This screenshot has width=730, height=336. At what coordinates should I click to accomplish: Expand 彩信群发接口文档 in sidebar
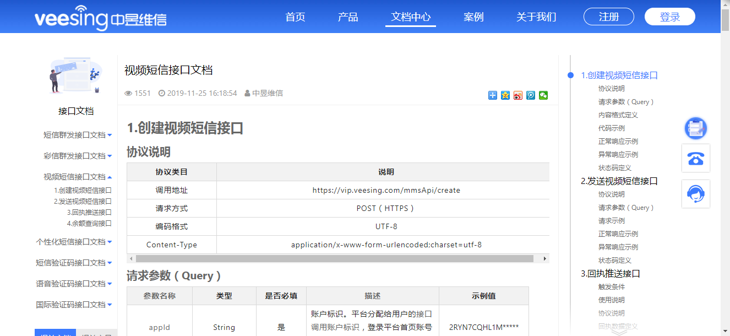78,156
